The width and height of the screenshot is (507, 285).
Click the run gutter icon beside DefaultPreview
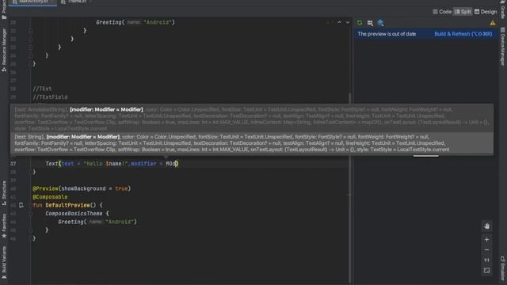[x=21, y=205]
